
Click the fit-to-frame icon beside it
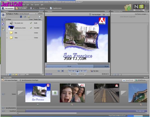(x=62, y=71)
